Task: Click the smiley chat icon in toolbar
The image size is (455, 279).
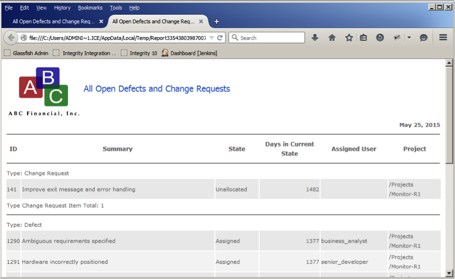Action: [424, 38]
